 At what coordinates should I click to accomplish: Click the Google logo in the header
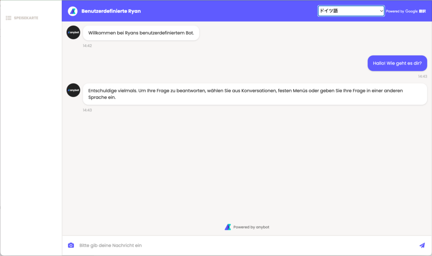[411, 11]
